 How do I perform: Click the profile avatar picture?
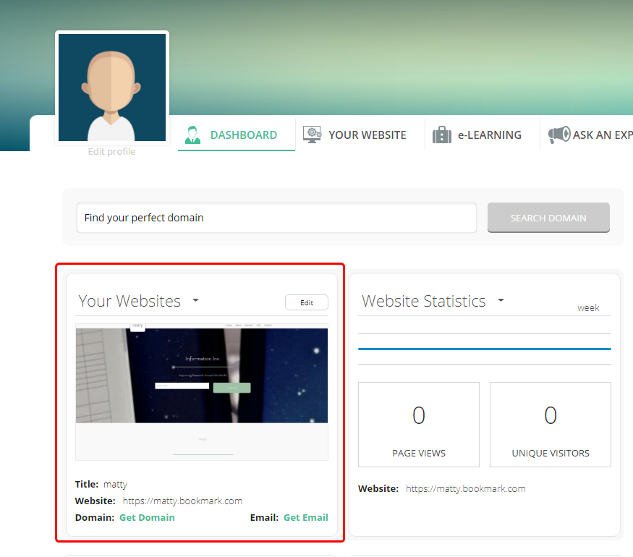pyautogui.click(x=112, y=88)
